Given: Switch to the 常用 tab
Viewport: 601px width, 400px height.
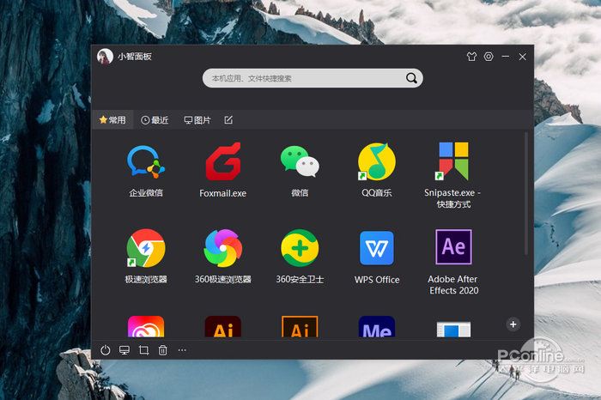Looking at the screenshot, I should pyautogui.click(x=112, y=120).
